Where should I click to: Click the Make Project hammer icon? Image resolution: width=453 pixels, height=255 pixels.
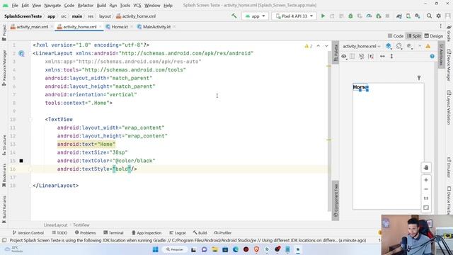coord(234,16)
